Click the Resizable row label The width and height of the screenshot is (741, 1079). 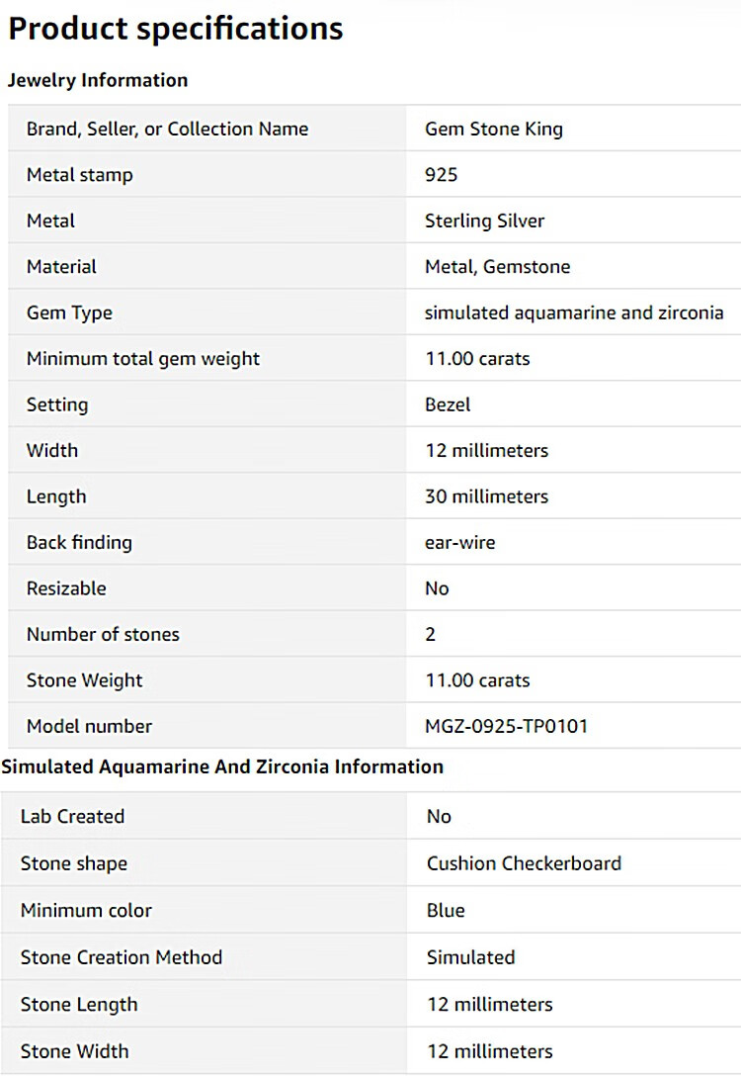(66, 588)
